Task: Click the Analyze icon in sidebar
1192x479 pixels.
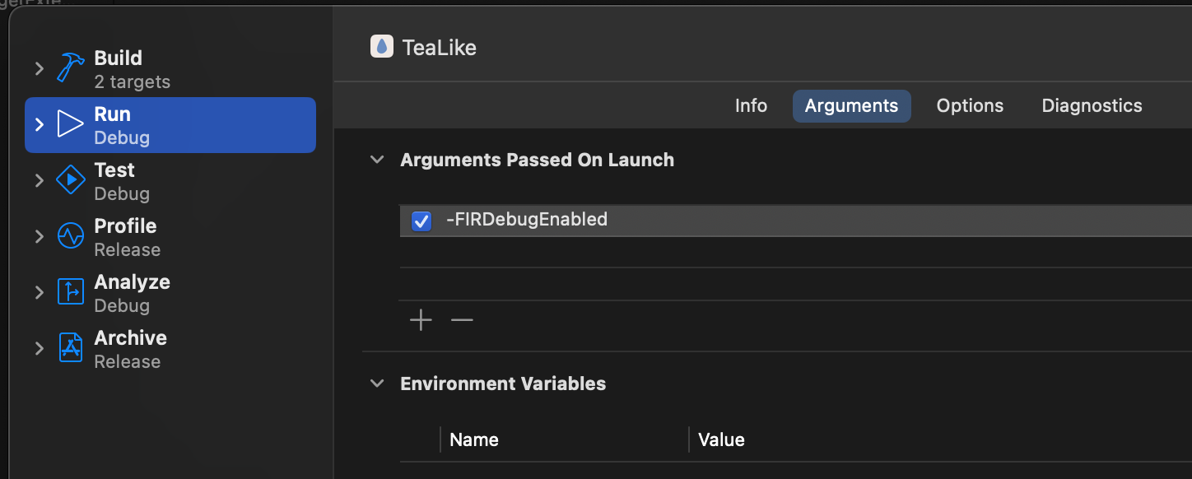Action: click(71, 292)
